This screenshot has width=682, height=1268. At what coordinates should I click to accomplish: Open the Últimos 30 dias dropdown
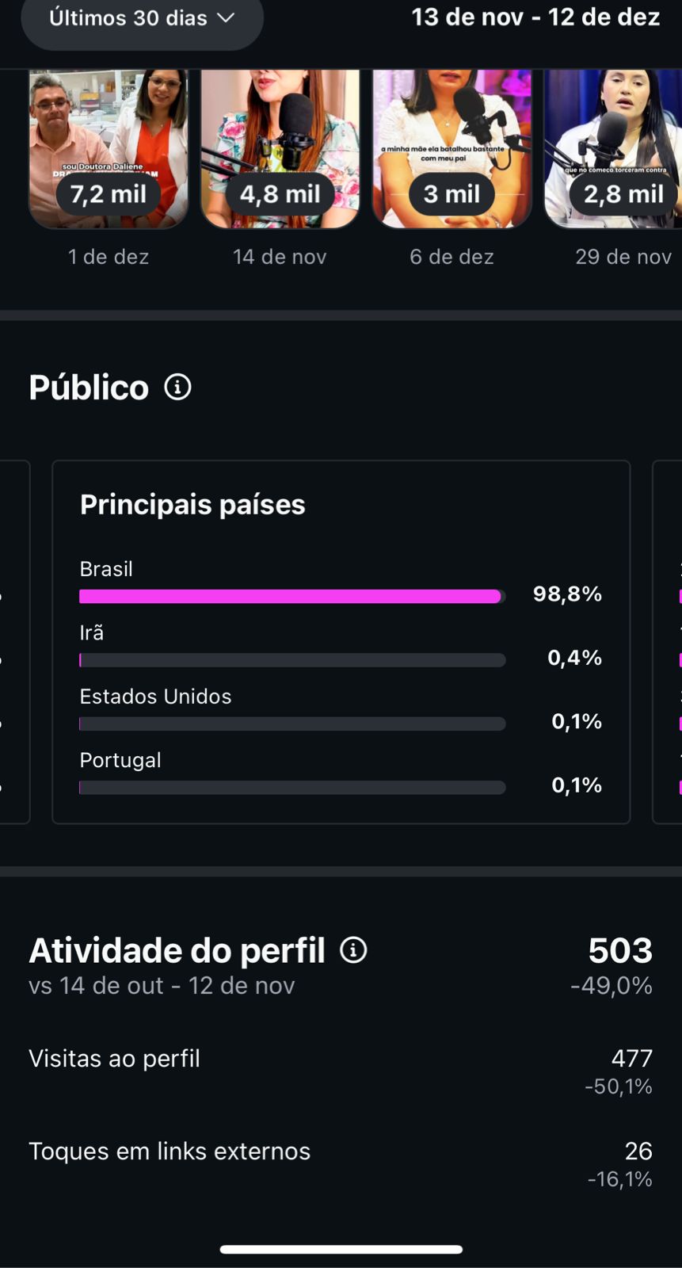tap(142, 19)
